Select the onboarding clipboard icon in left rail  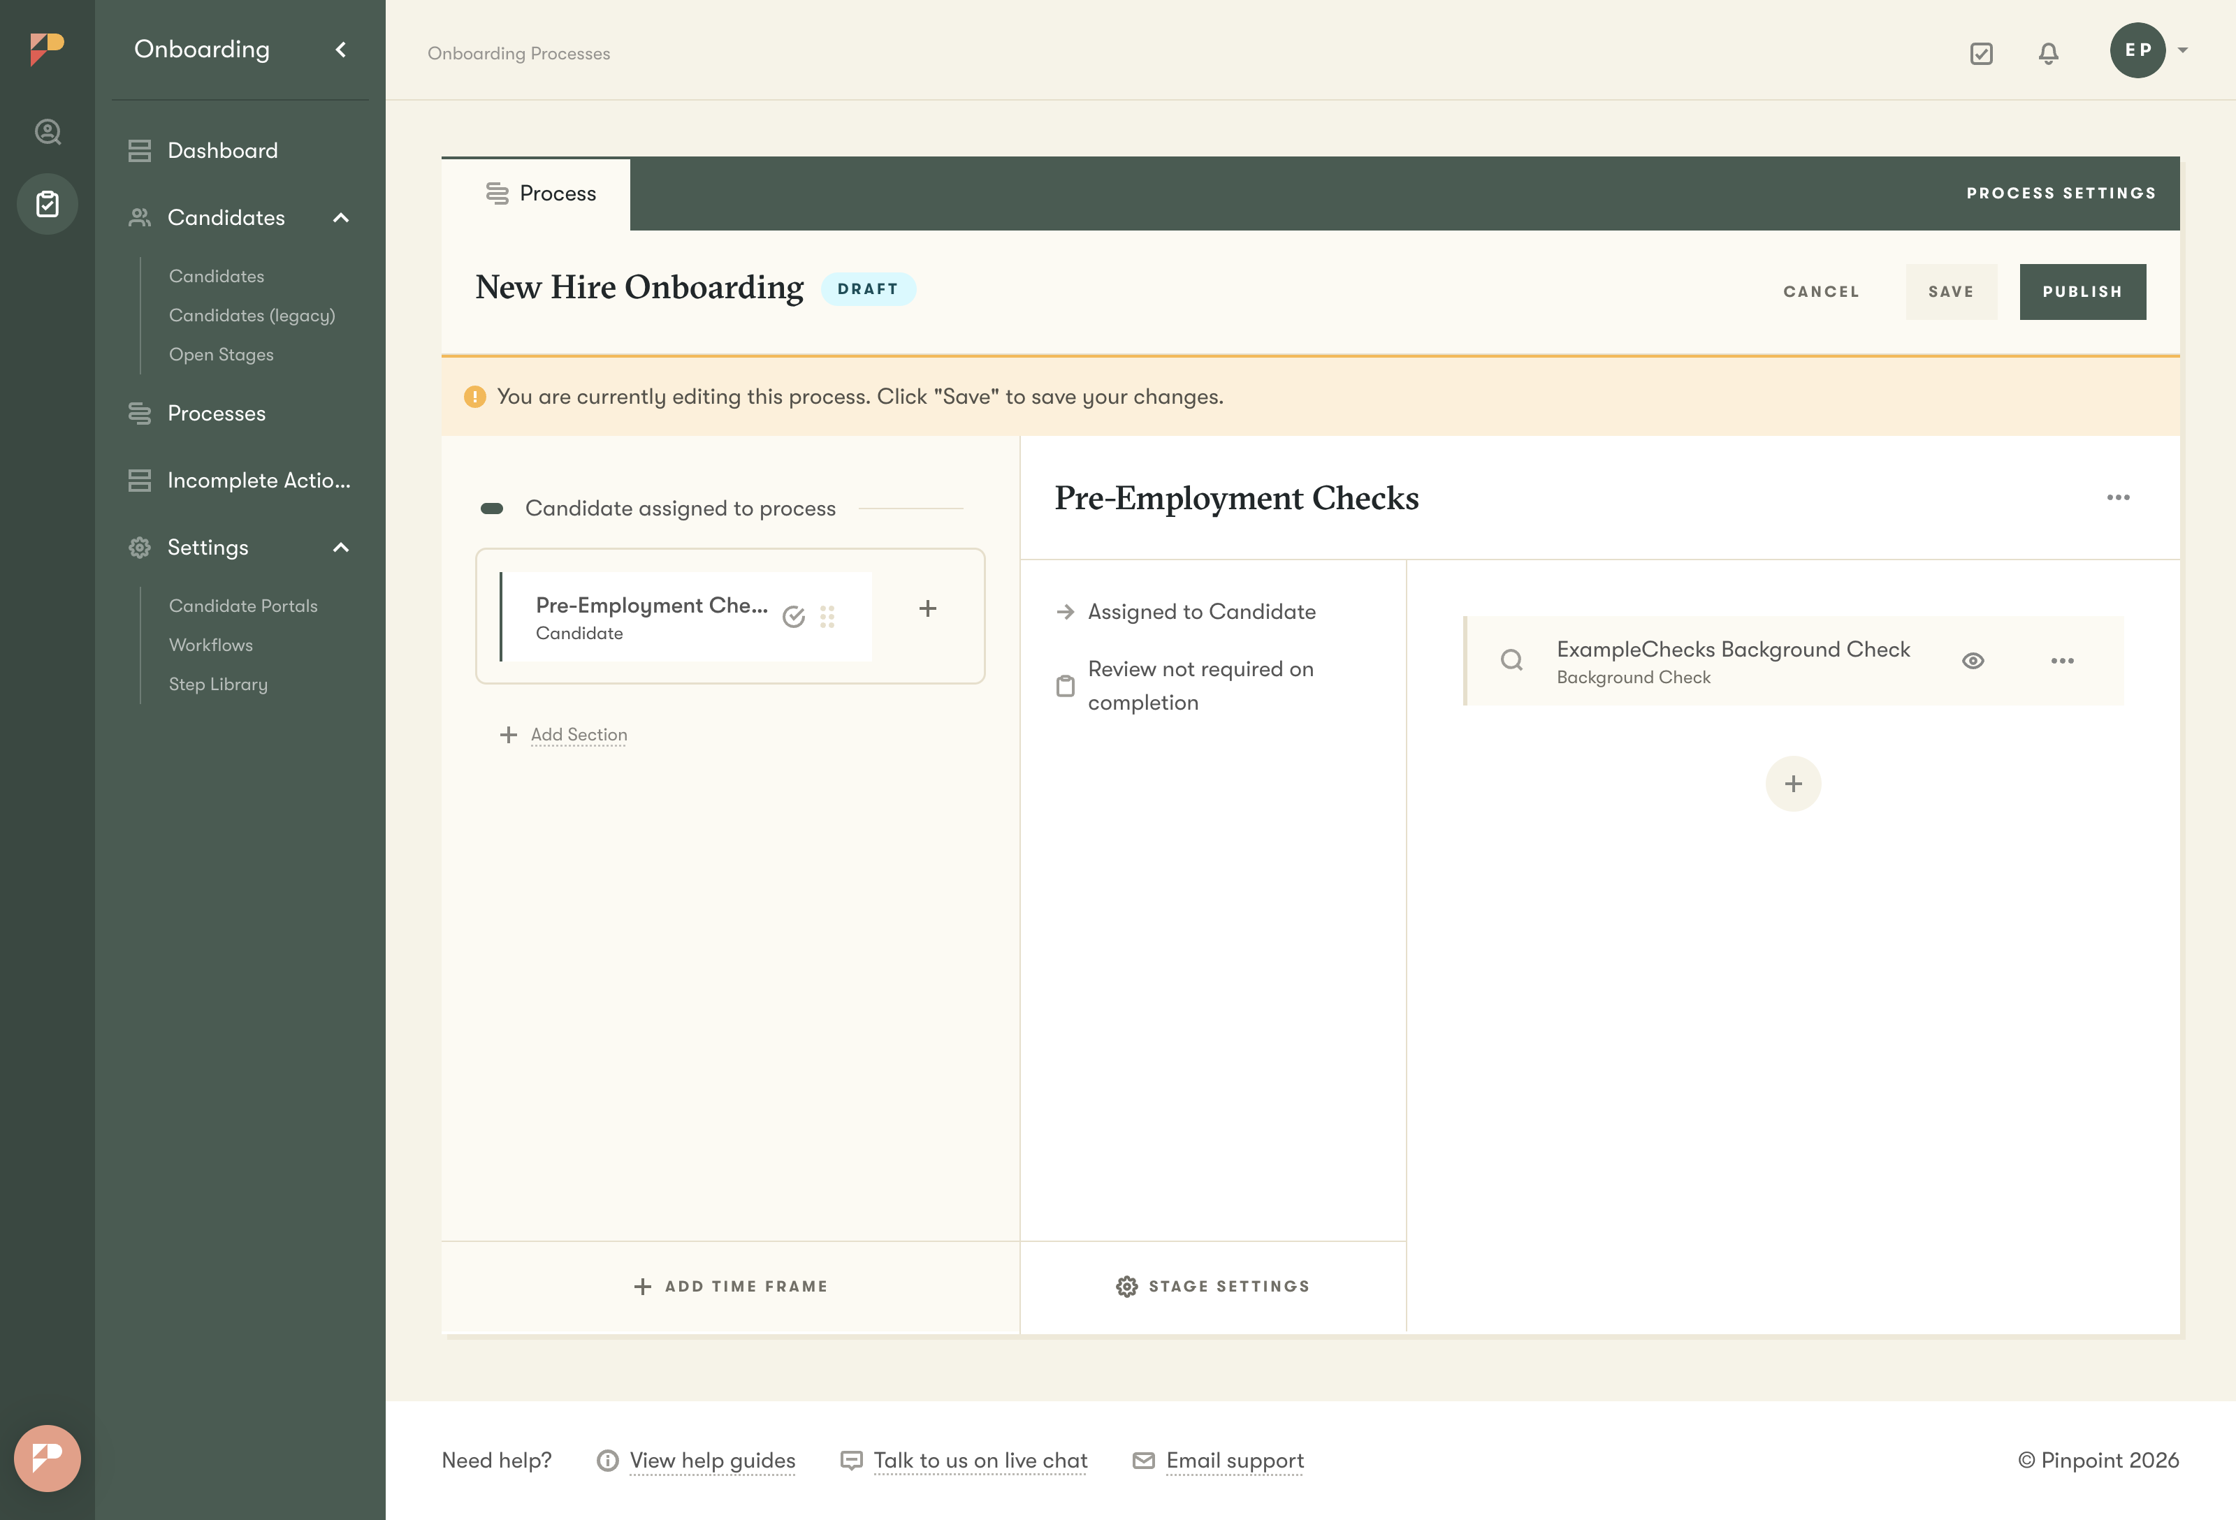tap(47, 204)
